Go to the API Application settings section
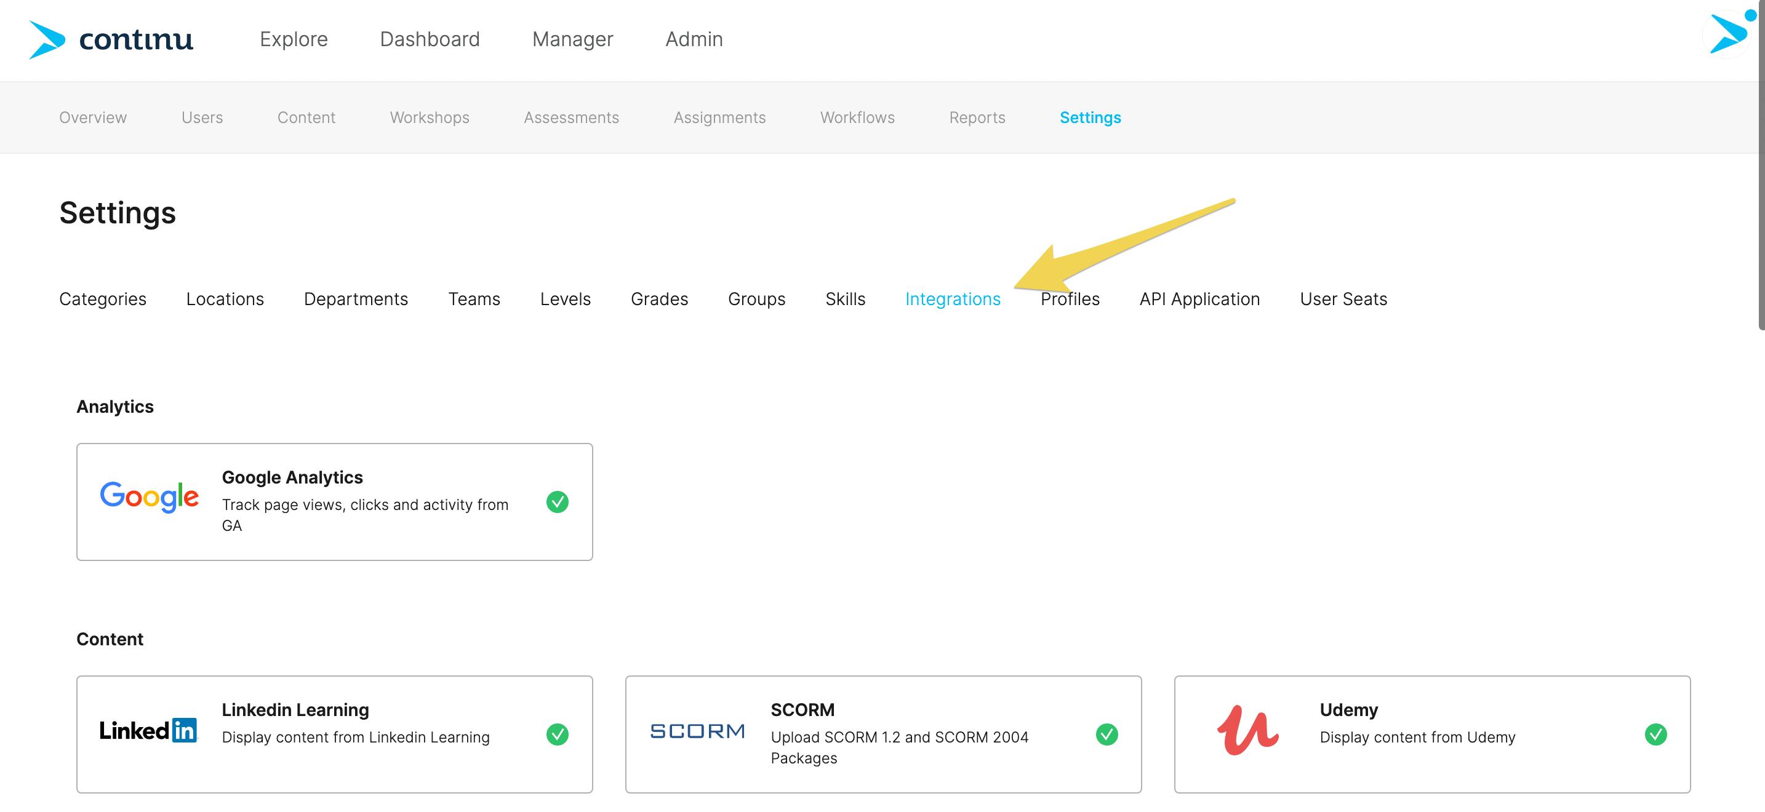The width and height of the screenshot is (1765, 812). click(x=1199, y=299)
